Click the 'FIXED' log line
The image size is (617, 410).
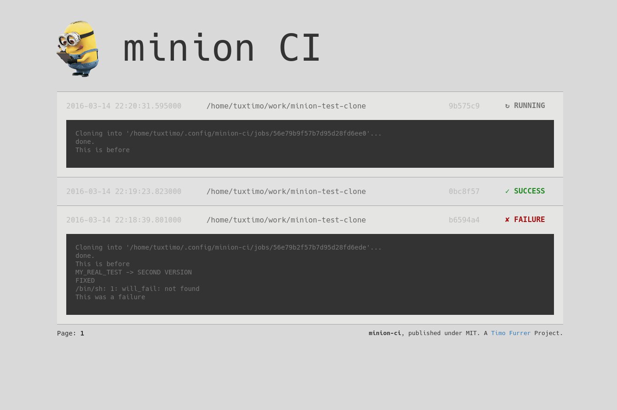85,280
